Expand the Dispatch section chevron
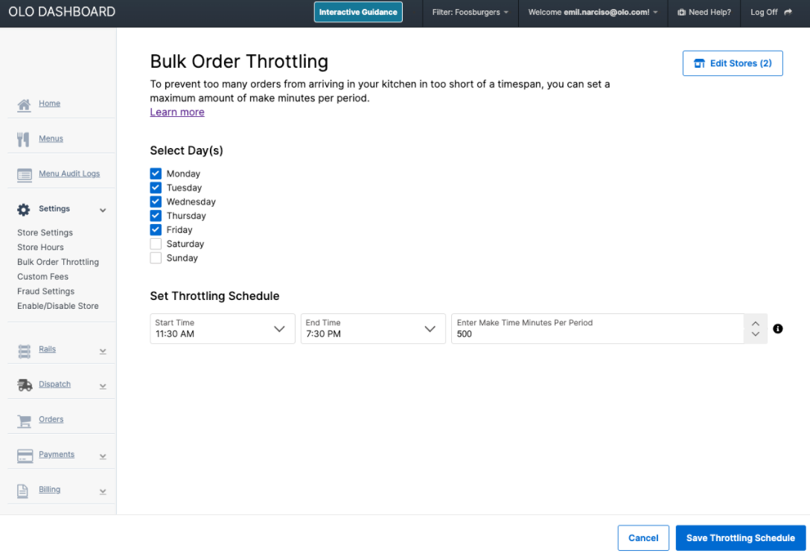 coord(103,386)
